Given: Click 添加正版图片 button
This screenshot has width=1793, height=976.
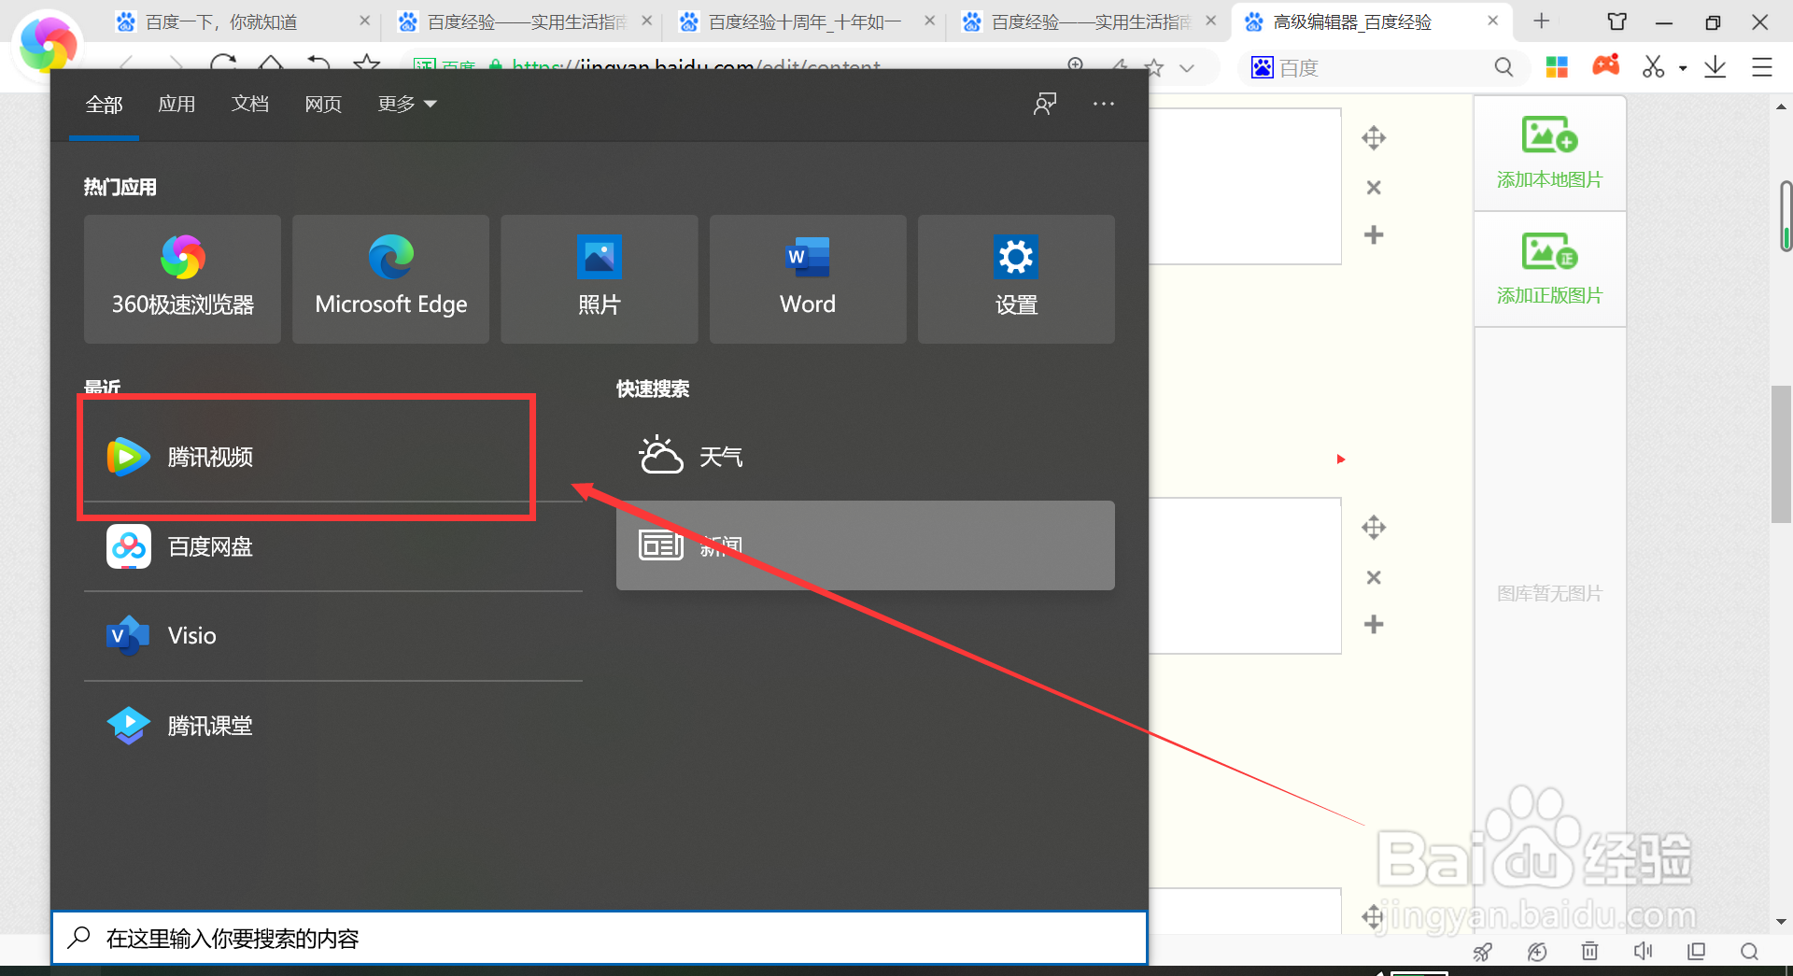Looking at the screenshot, I should tap(1549, 269).
